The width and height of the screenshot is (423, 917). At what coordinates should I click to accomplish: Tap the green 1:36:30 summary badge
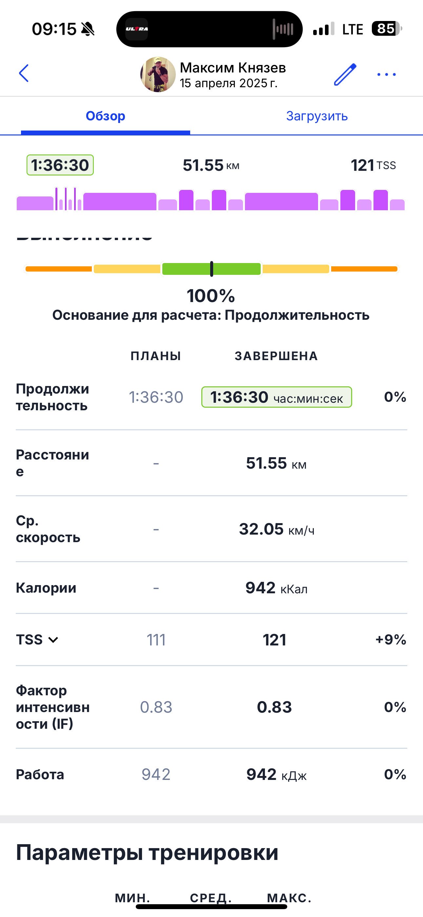pyautogui.click(x=60, y=165)
